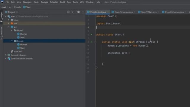Click the 'src' breadcrumb in navigation bar
This screenshot has height=107, width=190.
click(10, 7)
